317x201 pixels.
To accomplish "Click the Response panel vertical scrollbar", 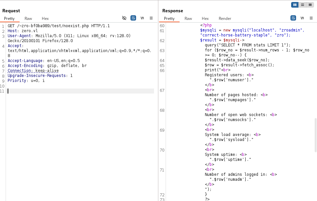I will point(316,135).
